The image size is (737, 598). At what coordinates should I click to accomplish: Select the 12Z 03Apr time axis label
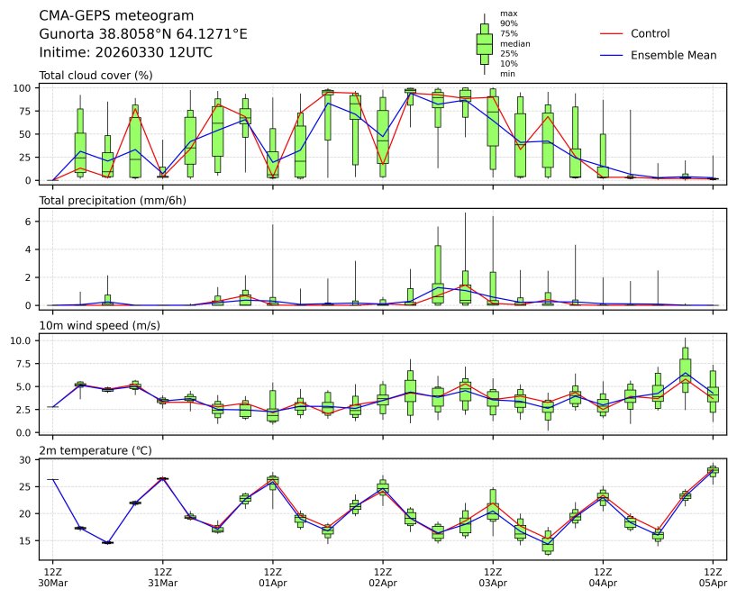tap(493, 577)
